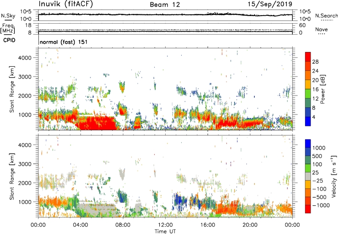This screenshot has width=338, height=234.
Task: Click the '08:00' time axis tick label
Action: coord(123,225)
